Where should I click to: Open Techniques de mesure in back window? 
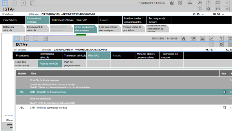click(x=159, y=20)
